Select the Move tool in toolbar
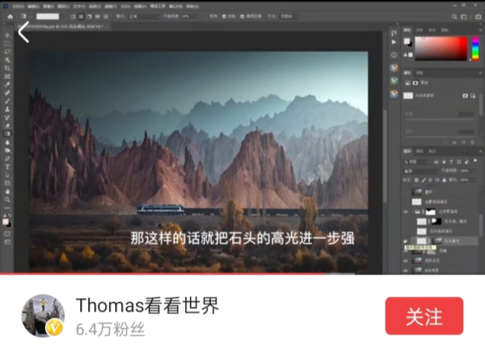Image resolution: width=485 pixels, height=346 pixels. (x=7, y=35)
